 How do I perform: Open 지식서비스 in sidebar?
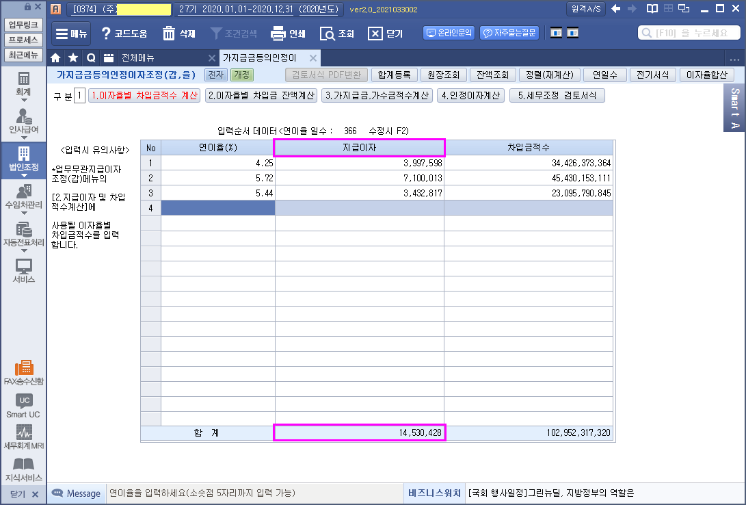[23, 469]
